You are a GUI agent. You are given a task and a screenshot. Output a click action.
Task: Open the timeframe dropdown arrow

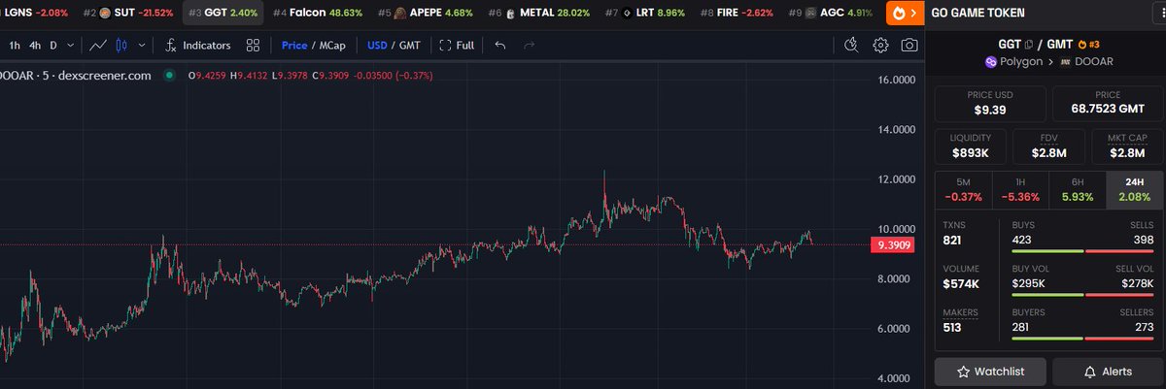click(x=71, y=45)
